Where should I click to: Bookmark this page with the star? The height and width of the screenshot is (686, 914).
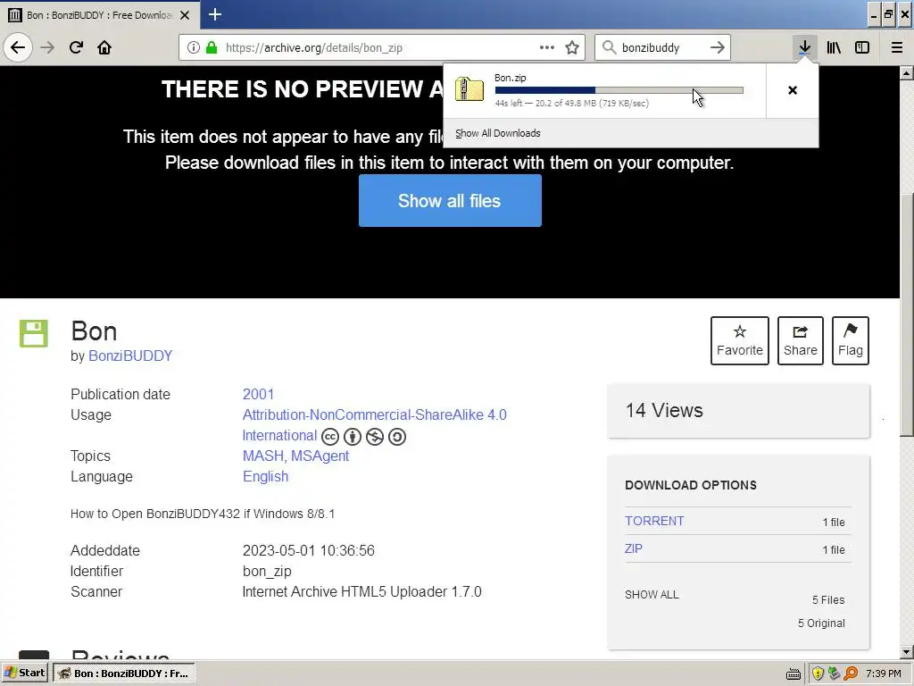(572, 48)
